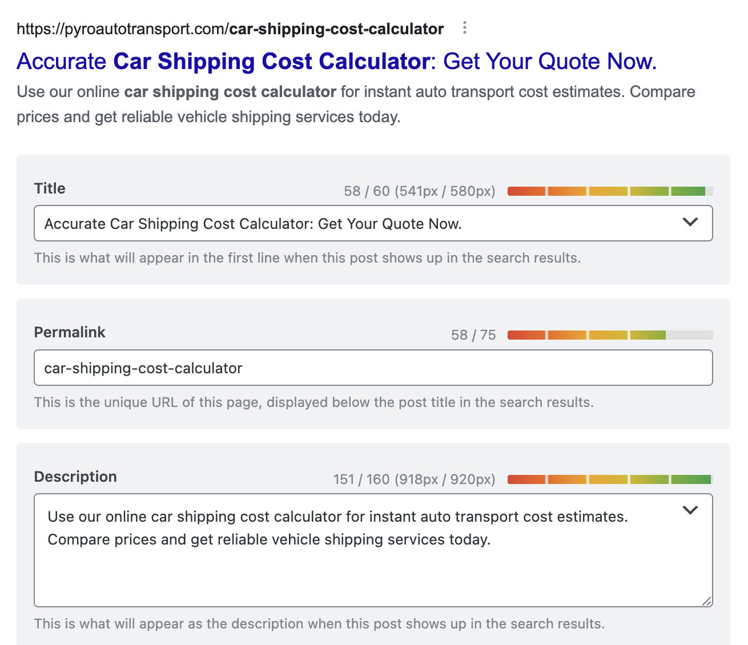Click the preview snippet description text
The height and width of the screenshot is (645, 748).
(356, 104)
